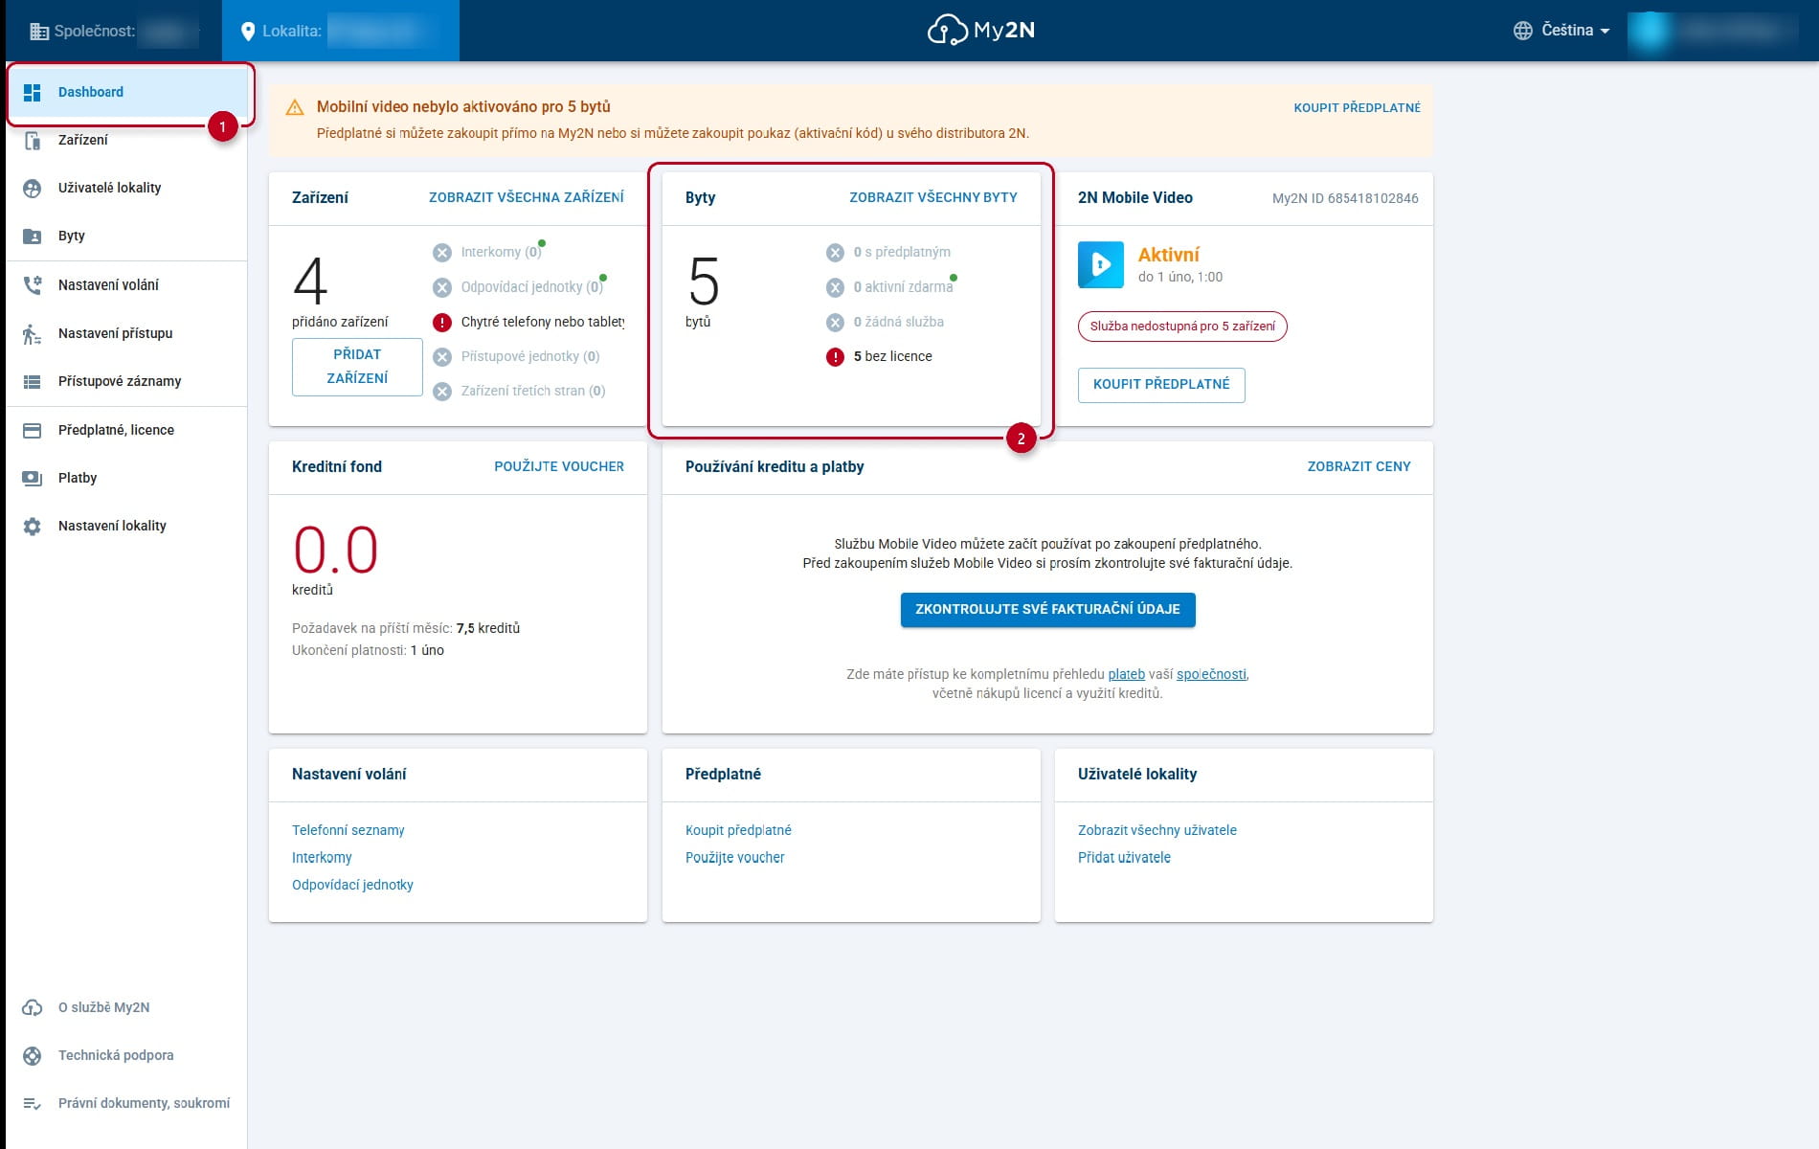This screenshot has height=1149, width=1819.
Task: Click the plateb hyperlink
Action: (x=1126, y=675)
